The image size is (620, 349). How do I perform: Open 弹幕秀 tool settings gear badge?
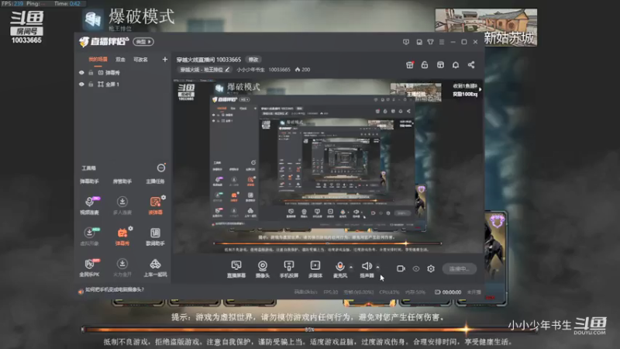point(131,228)
